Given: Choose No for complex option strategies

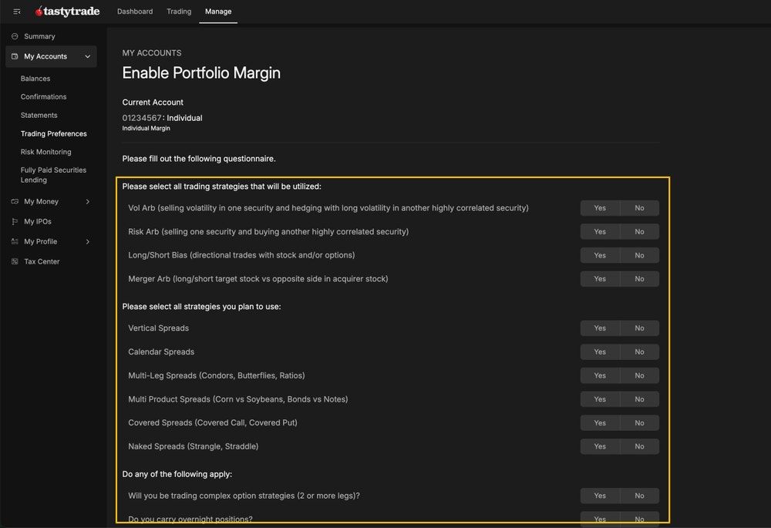Looking at the screenshot, I should coord(639,496).
